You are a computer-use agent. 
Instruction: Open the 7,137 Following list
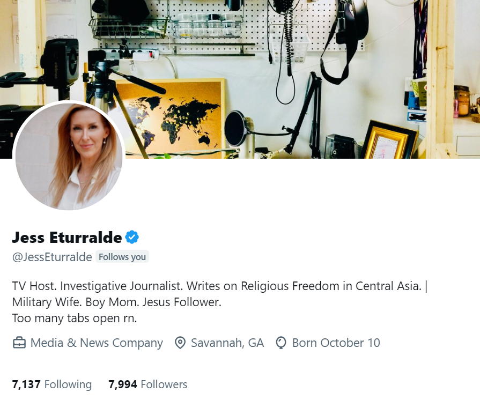coord(51,384)
